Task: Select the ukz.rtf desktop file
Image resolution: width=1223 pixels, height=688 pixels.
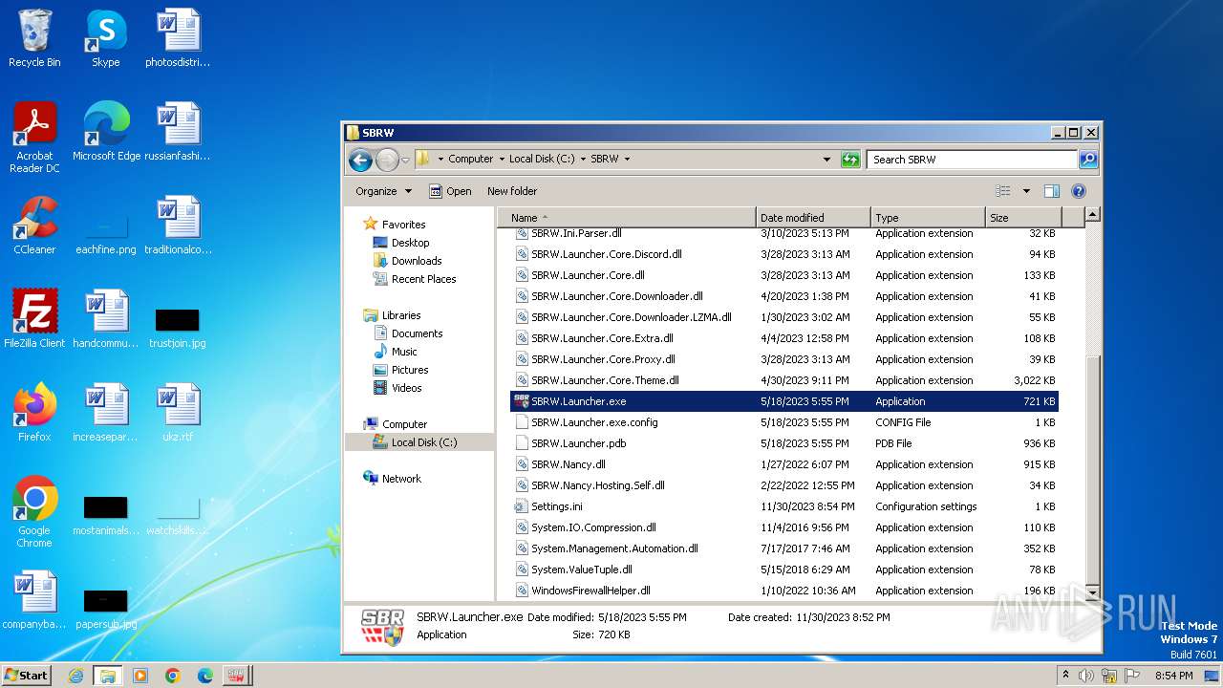Action: click(178, 413)
